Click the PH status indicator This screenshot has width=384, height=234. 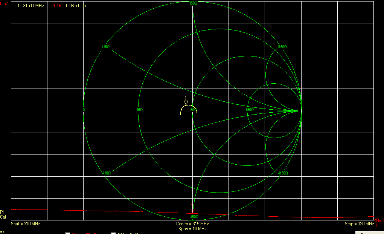click(x=3, y=212)
